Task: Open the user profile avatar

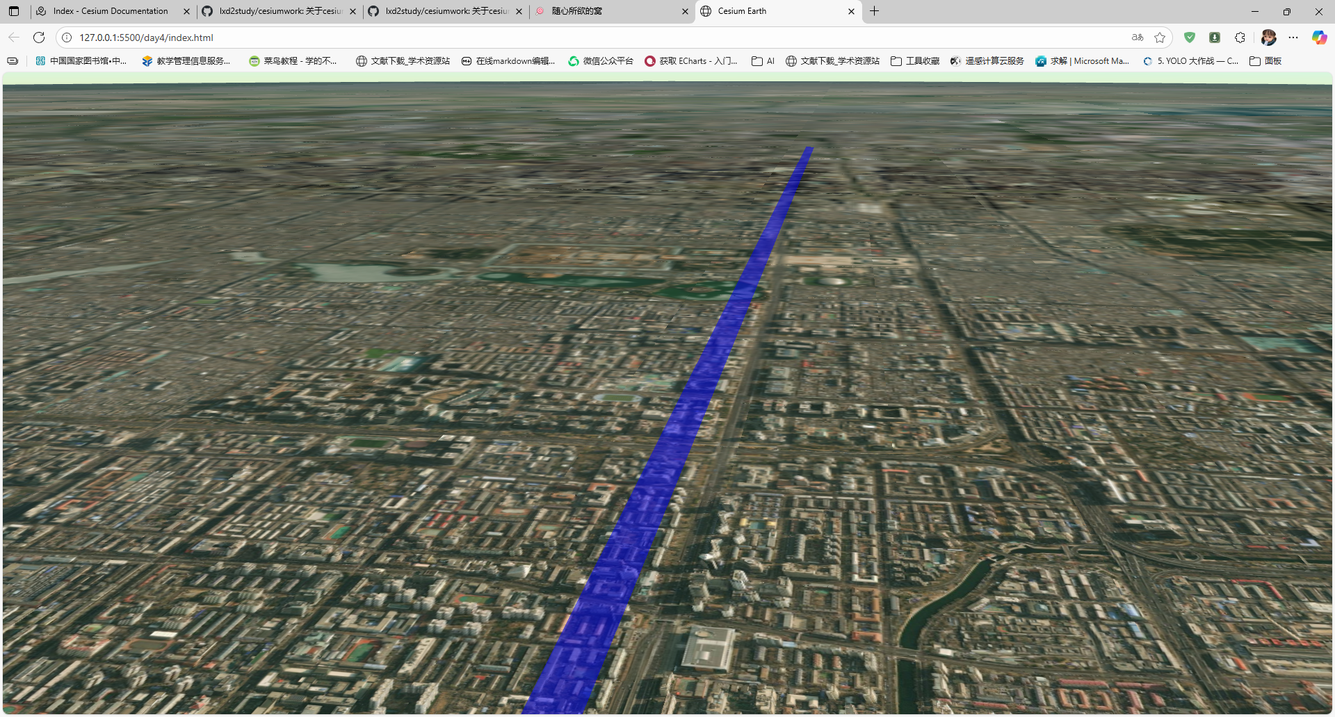Action: [x=1268, y=38]
